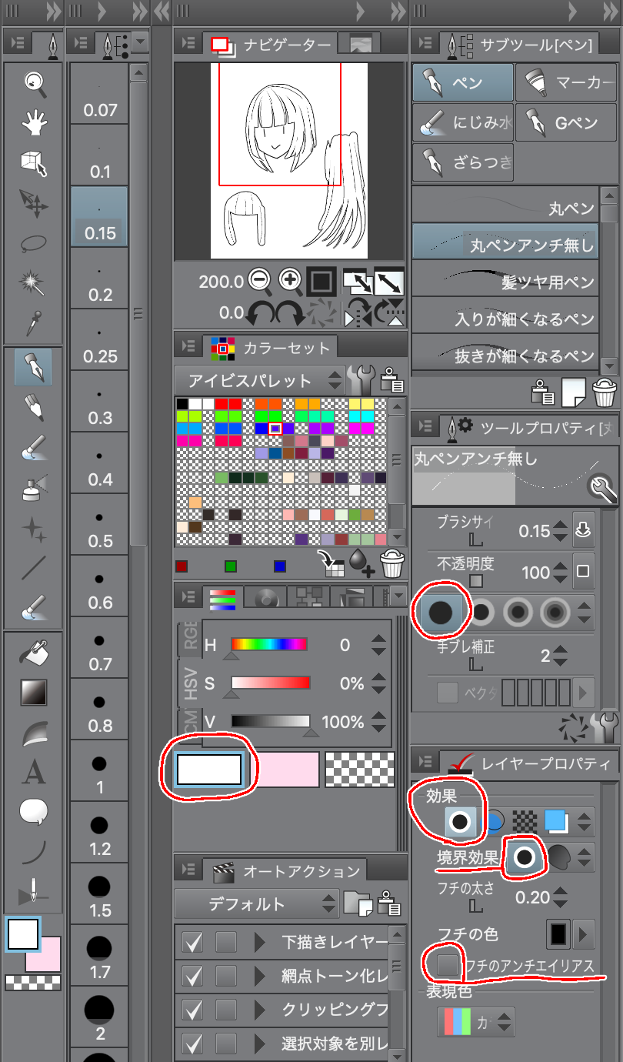Viewport: 623px width, 1062px height.
Task: Open デフォルト auto action set dropdown
Action: pyautogui.click(x=258, y=903)
